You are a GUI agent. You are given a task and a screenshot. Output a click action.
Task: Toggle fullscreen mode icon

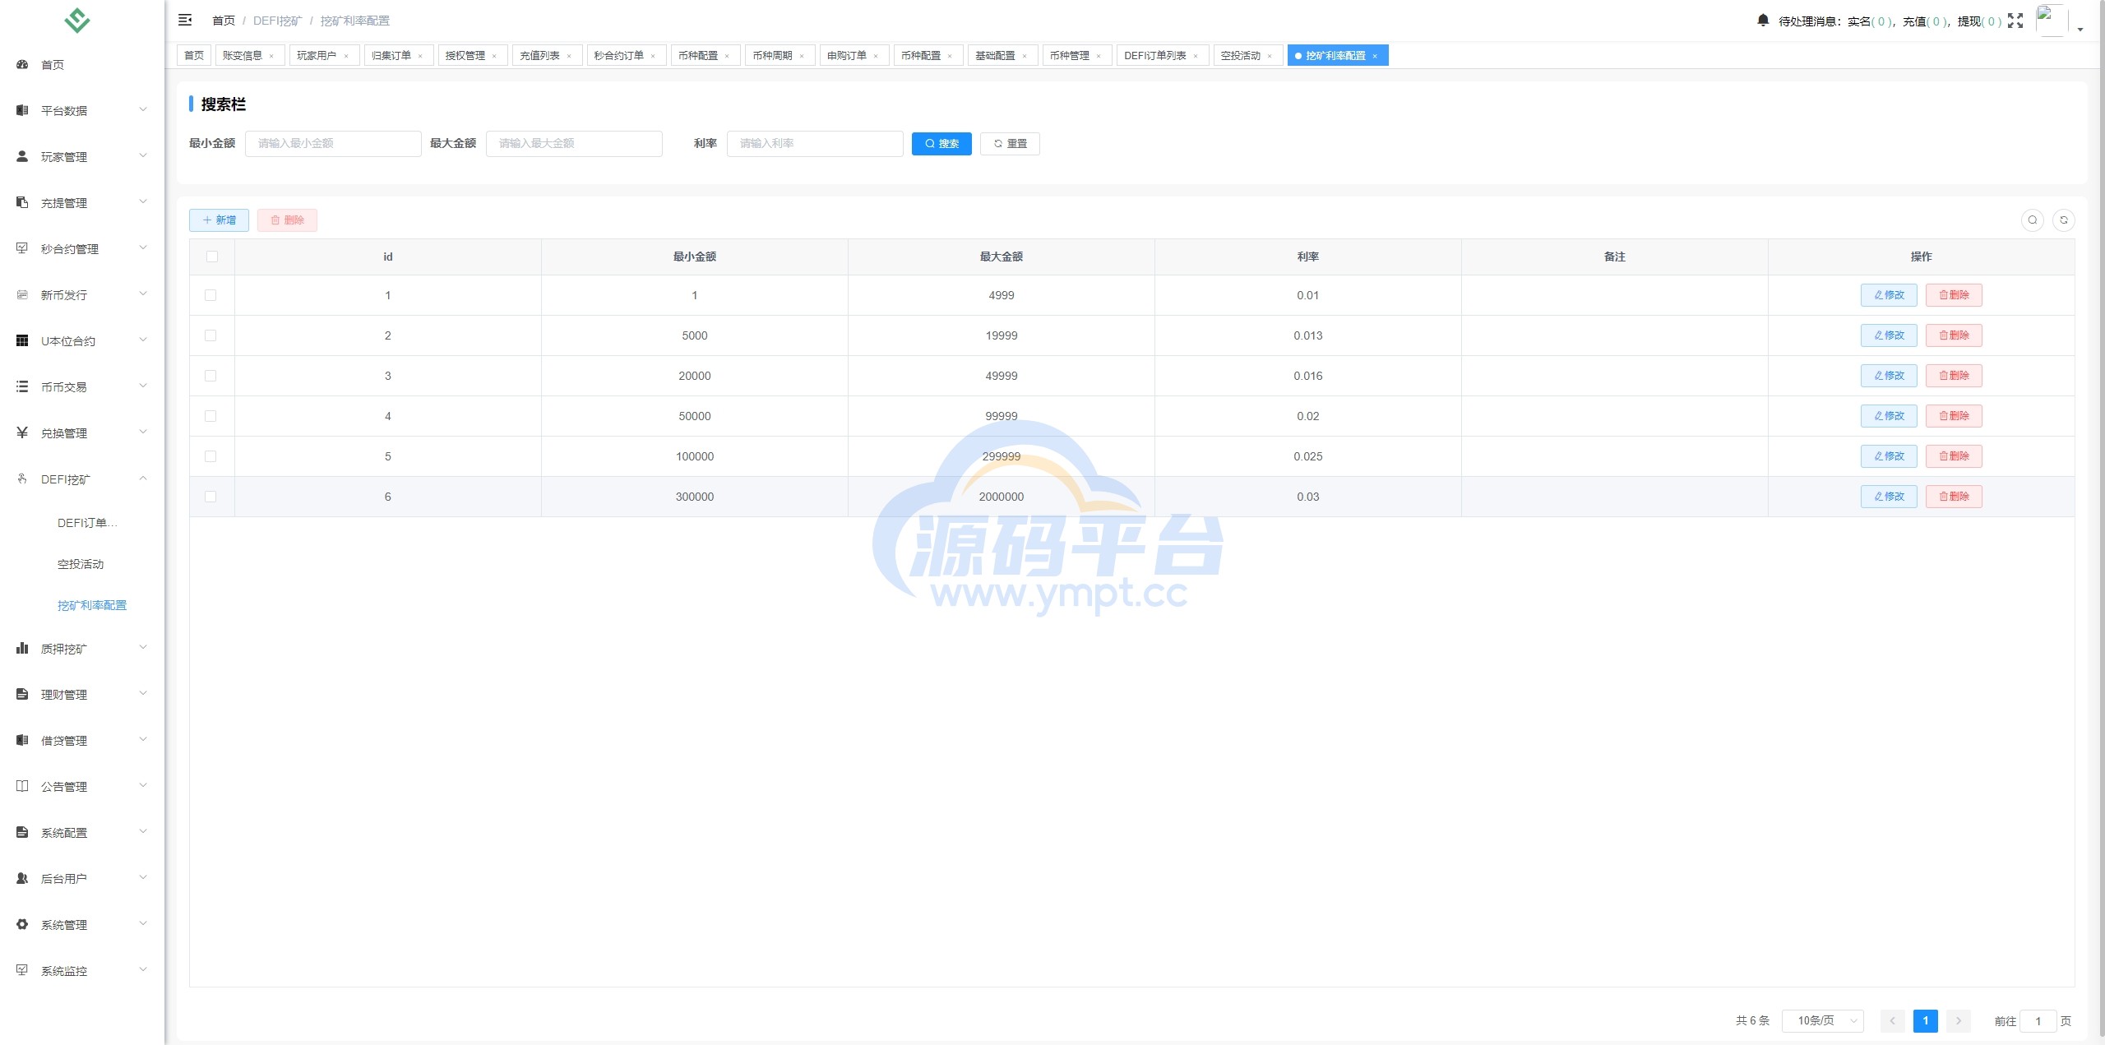pos(2015,21)
